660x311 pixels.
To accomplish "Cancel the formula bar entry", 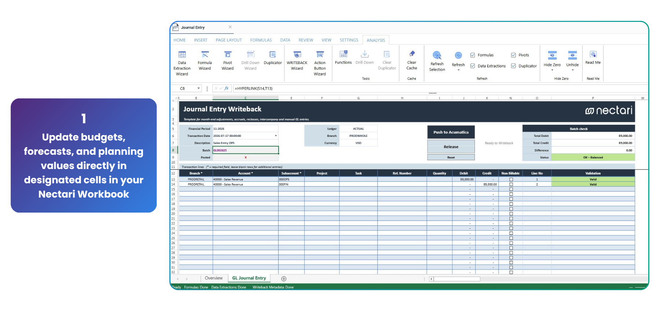I will (x=216, y=88).
